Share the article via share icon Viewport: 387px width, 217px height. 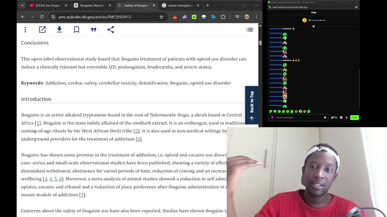point(111,30)
